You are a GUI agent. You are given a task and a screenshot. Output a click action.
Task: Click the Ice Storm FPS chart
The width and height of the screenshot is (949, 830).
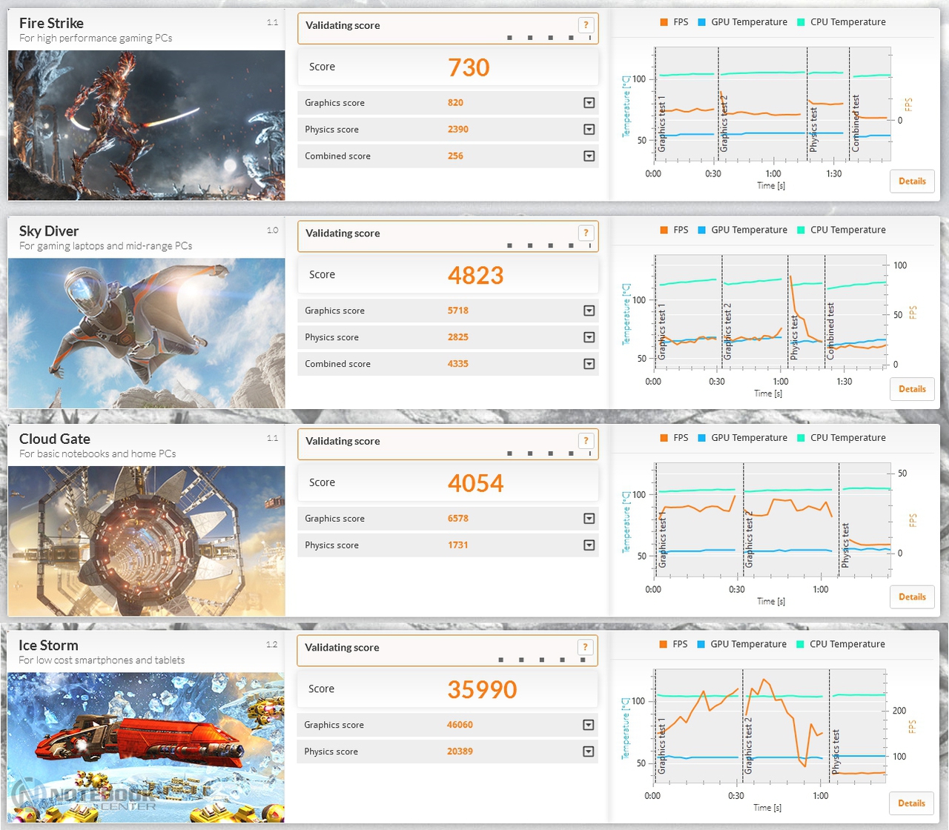pos(770,726)
